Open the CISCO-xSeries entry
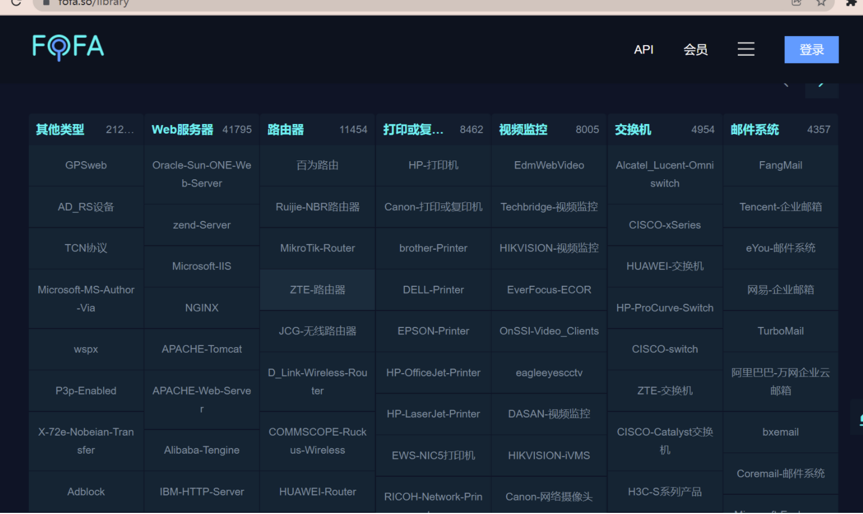 (x=665, y=225)
